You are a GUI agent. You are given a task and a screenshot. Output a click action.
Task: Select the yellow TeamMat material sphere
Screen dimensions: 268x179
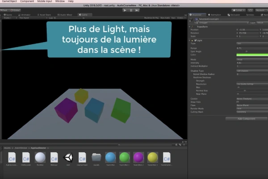pos(153,157)
